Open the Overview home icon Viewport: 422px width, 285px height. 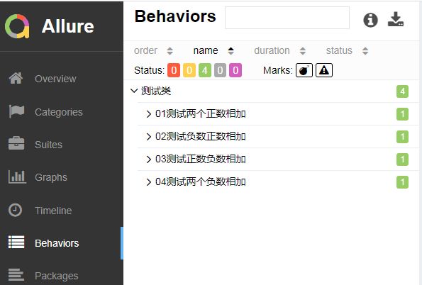pos(16,78)
